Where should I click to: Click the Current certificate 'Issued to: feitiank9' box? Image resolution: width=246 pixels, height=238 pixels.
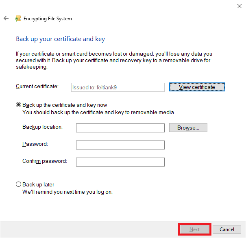coord(118,87)
